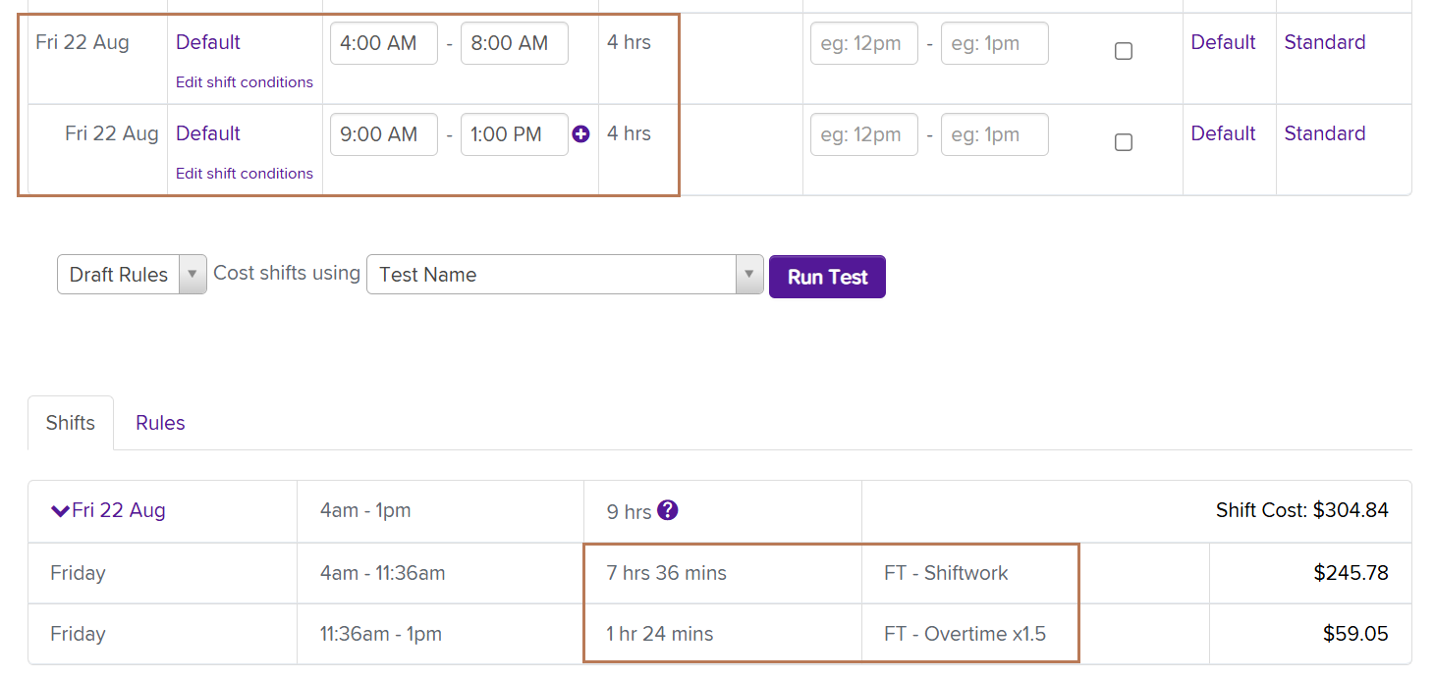Click the help question mark next to 9 hrs

coord(668,510)
